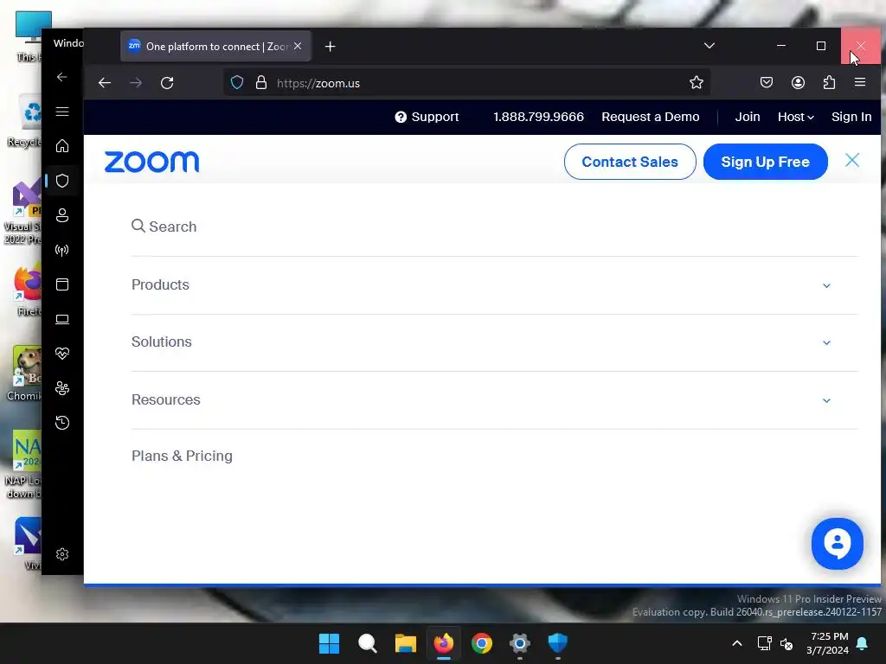The width and height of the screenshot is (886, 664).
Task: Expand the Products section
Action: pyautogui.click(x=495, y=285)
